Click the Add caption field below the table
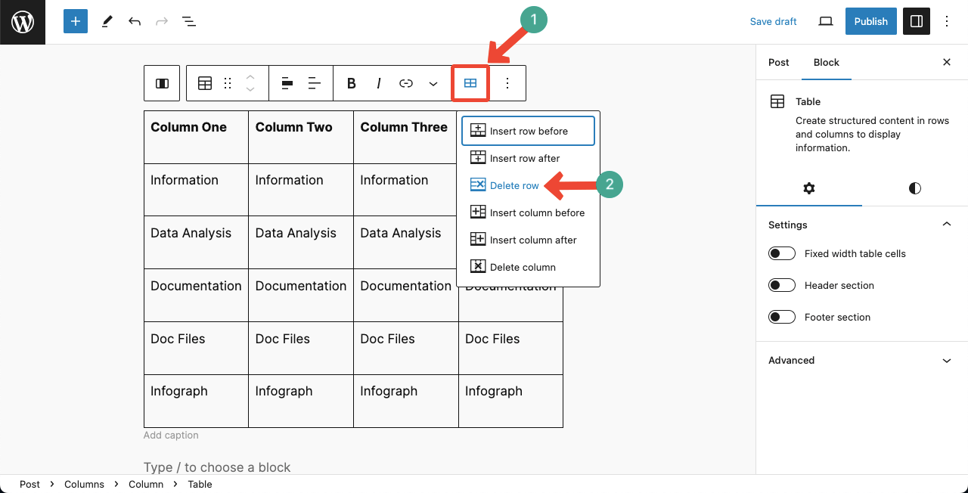The width and height of the screenshot is (968, 493). coord(171,435)
